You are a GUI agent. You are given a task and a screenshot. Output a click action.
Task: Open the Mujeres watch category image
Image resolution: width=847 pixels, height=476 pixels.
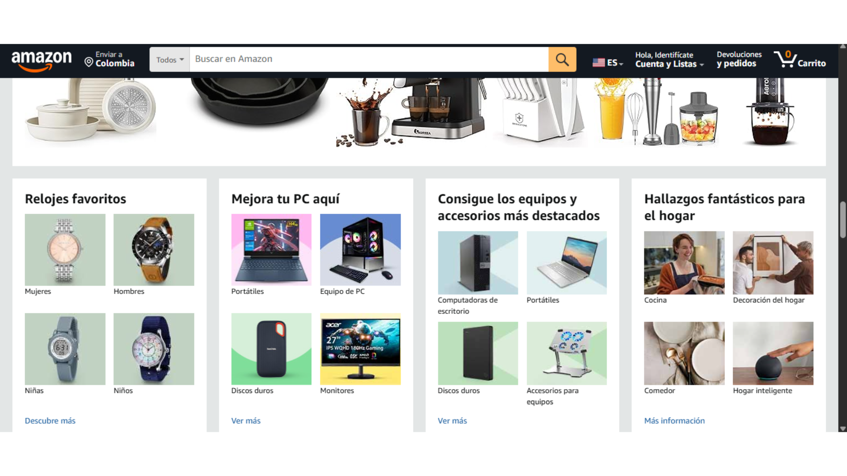pyautogui.click(x=65, y=250)
